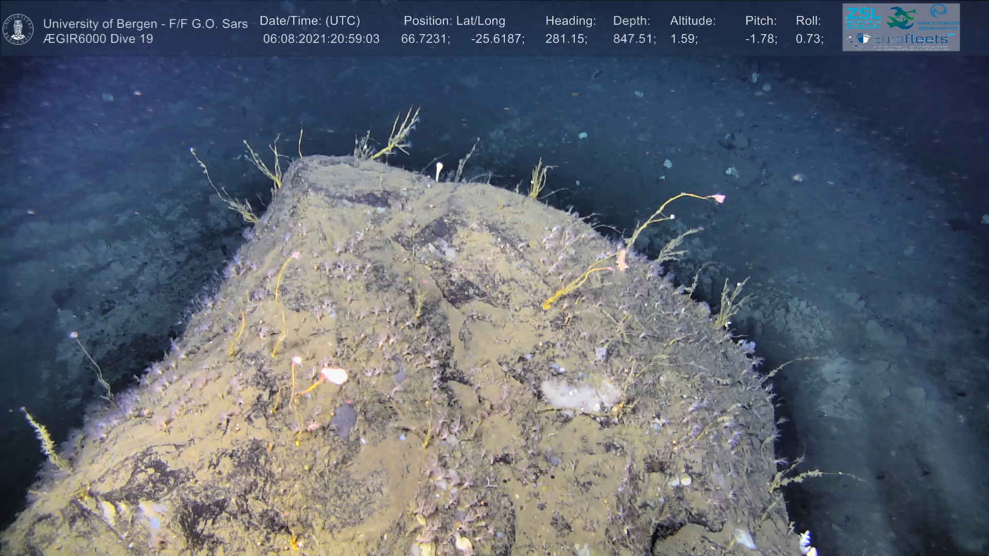Click the Altitude value 1.59
This screenshot has height=556, width=989.
pyautogui.click(x=683, y=39)
